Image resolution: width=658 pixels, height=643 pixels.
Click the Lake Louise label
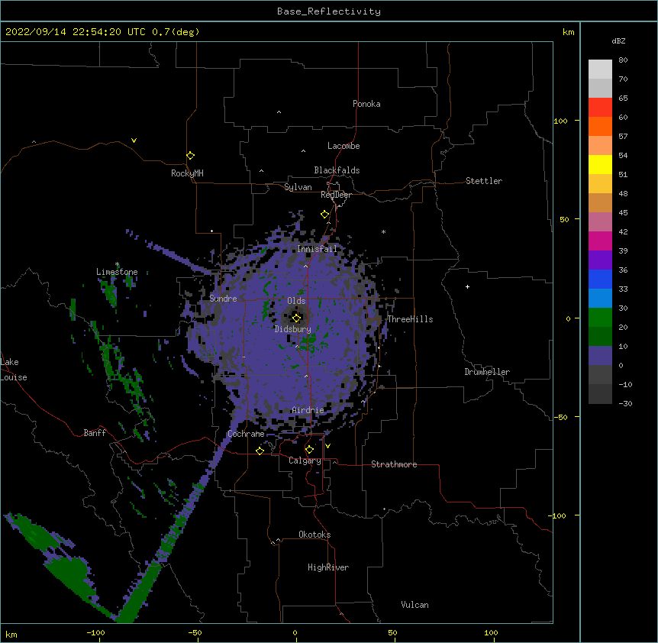tap(14, 370)
